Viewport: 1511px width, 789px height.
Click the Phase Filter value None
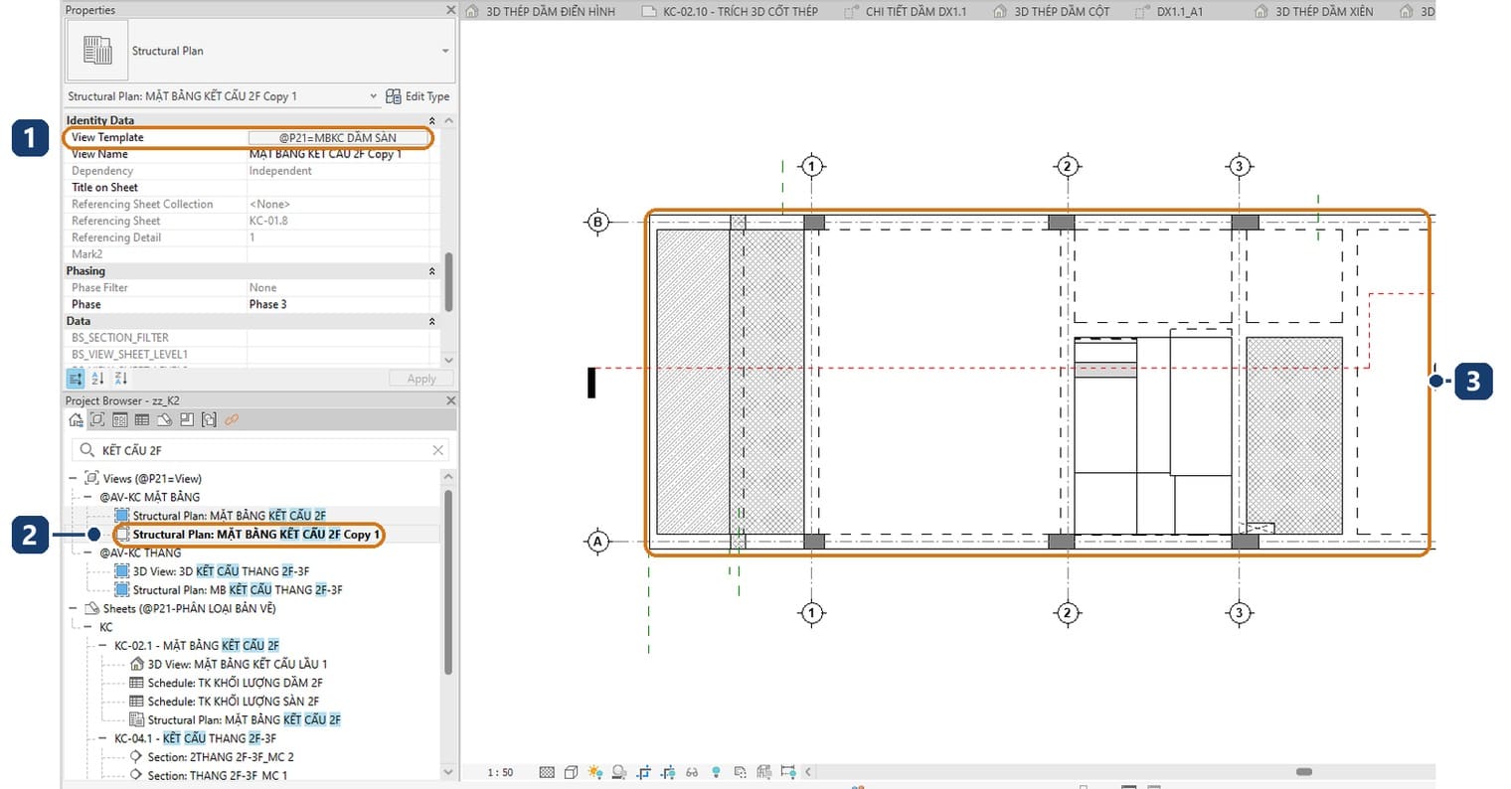click(338, 288)
